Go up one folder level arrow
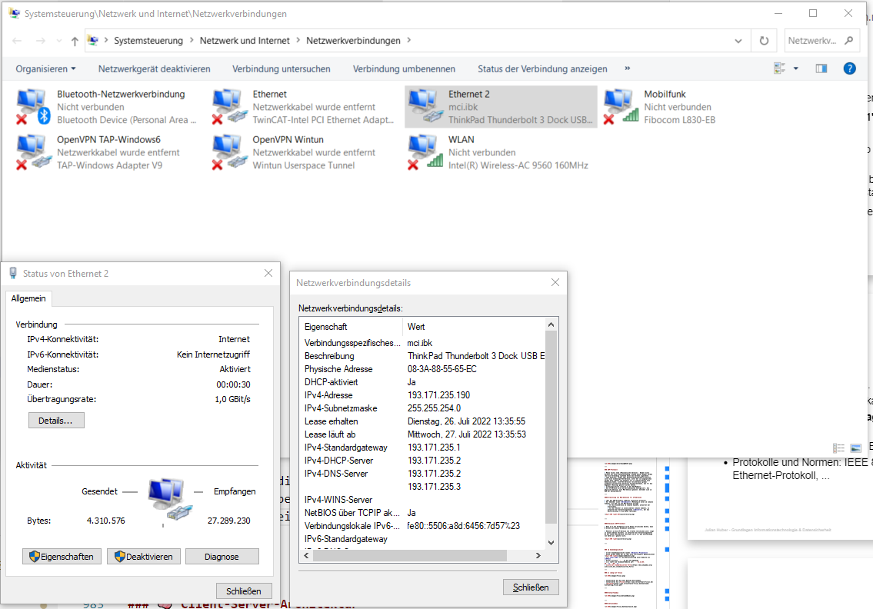 point(75,41)
